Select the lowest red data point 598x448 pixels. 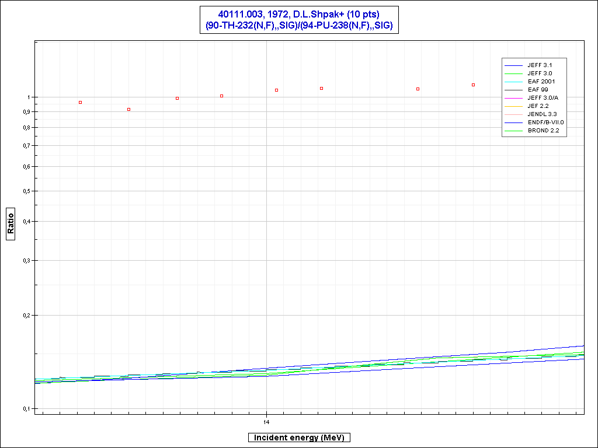(x=129, y=110)
